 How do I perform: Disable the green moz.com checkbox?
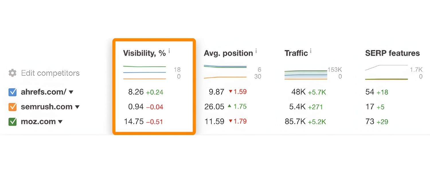click(x=13, y=122)
